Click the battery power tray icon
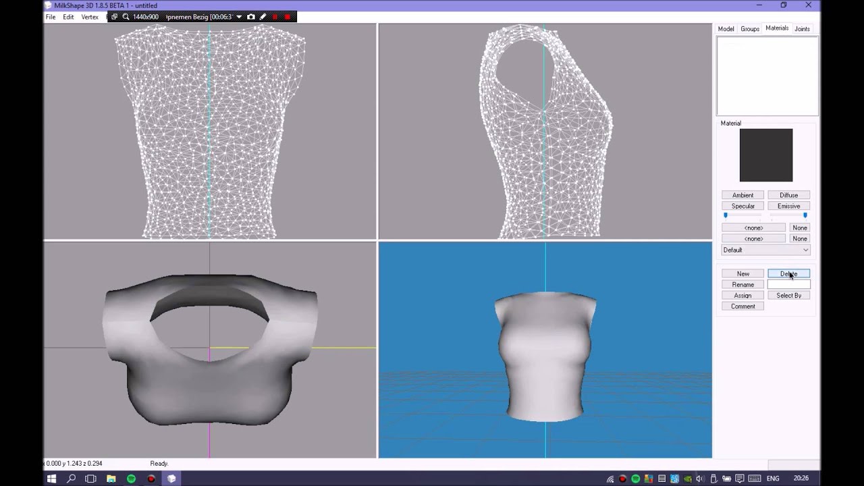Screen dimensions: 864x486 pos(726,479)
